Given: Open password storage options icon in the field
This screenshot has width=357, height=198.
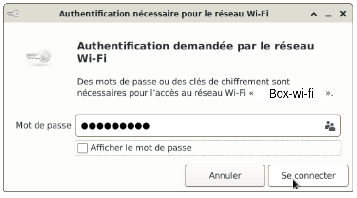Looking at the screenshot, I should (x=330, y=126).
